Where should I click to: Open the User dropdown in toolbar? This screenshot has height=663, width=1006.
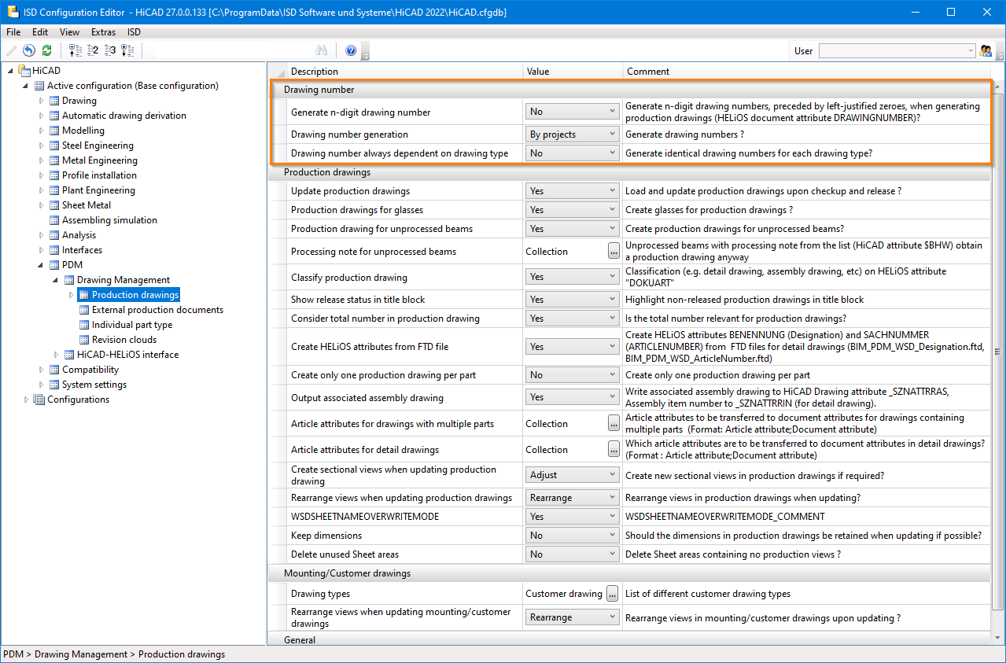[x=897, y=50]
